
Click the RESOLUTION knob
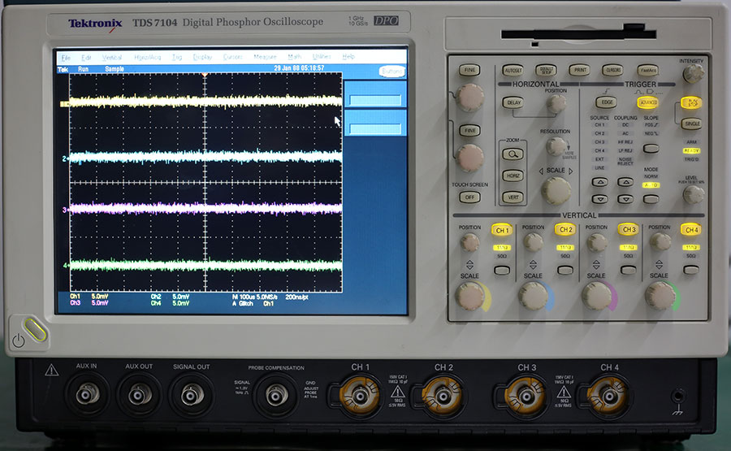556,146
